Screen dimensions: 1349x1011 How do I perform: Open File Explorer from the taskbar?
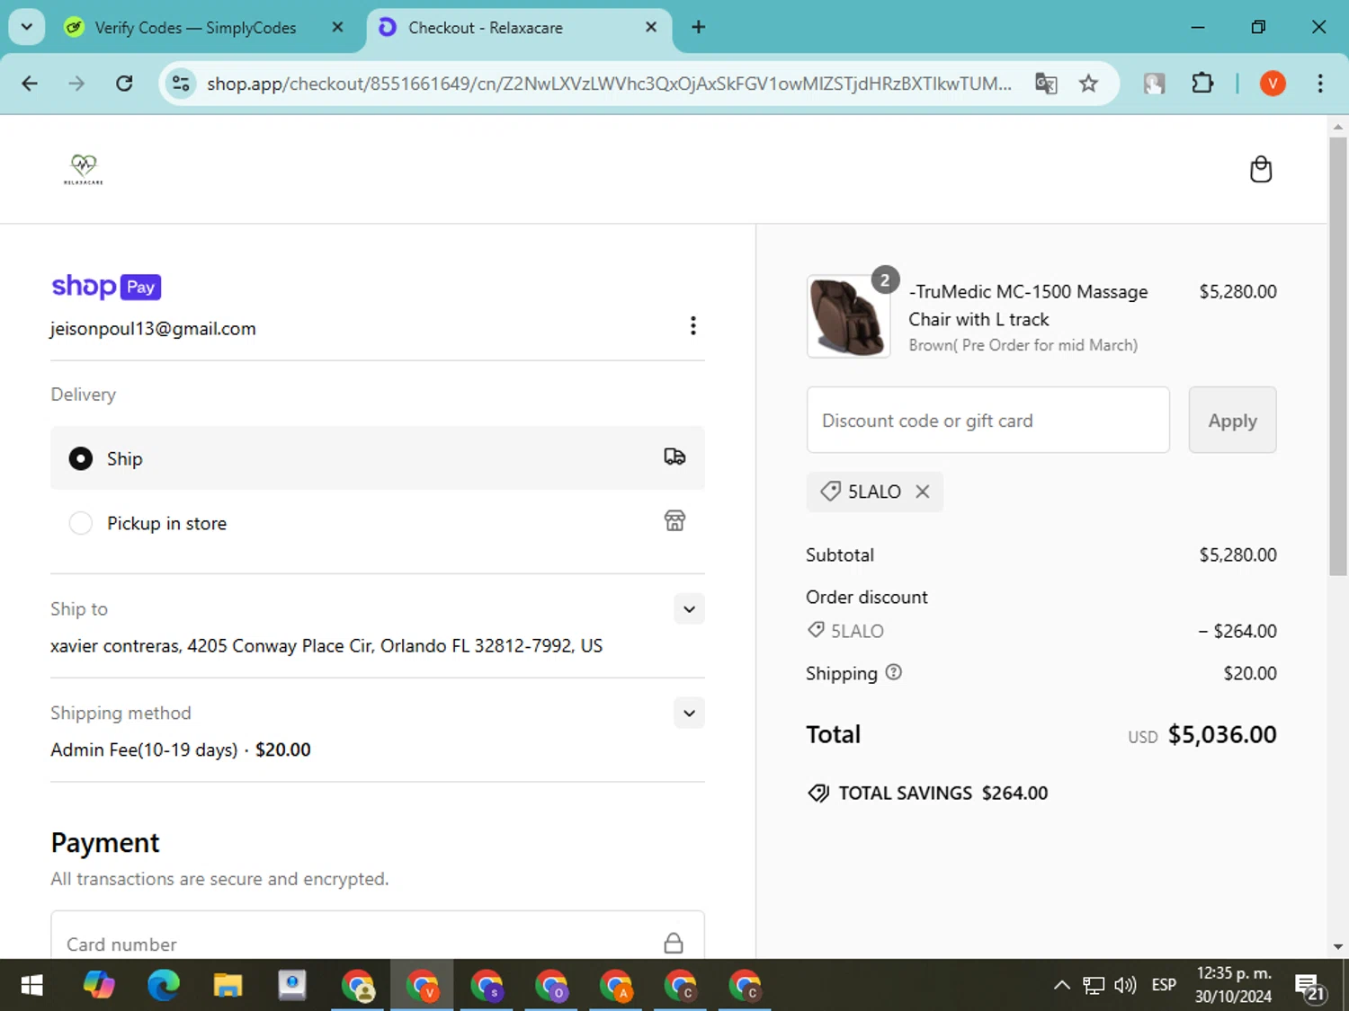228,986
